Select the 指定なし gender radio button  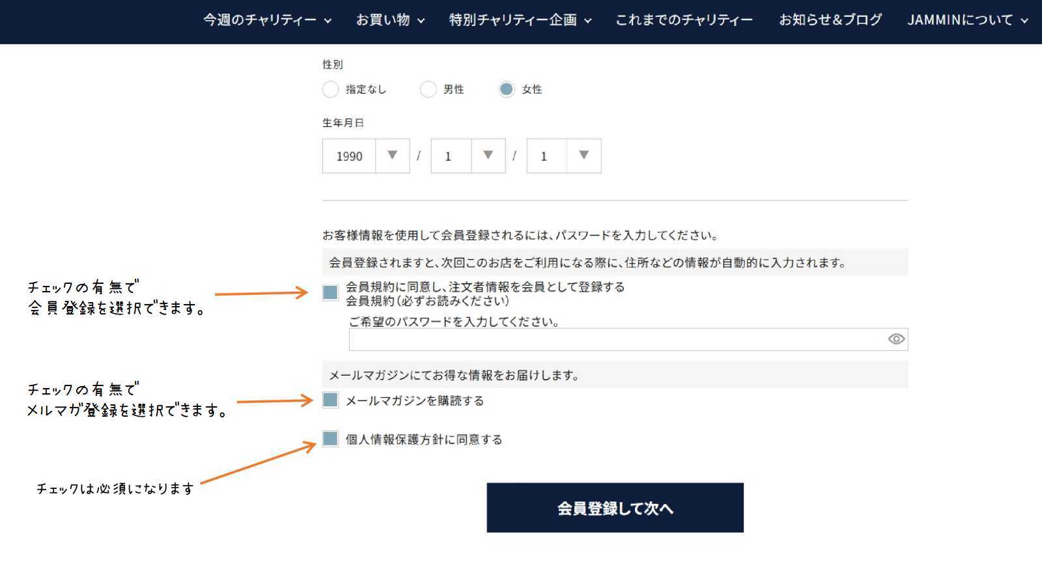tap(330, 89)
